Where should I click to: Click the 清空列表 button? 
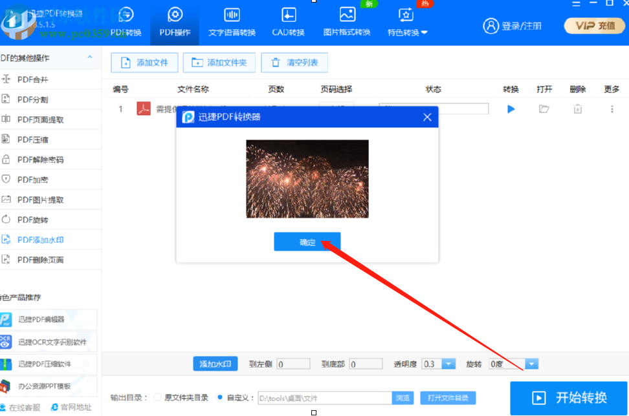click(x=294, y=63)
